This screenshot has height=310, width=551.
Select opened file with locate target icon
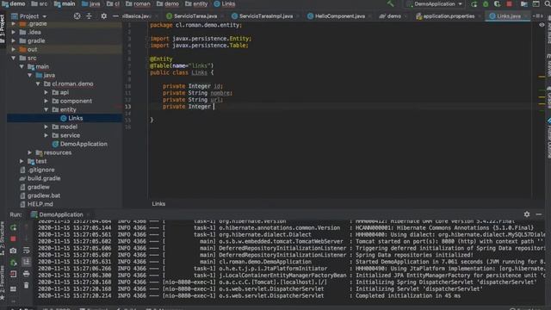pos(77,16)
